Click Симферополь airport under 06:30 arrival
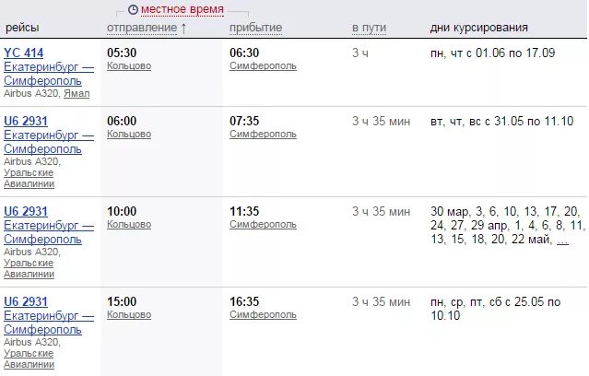 coord(263,66)
